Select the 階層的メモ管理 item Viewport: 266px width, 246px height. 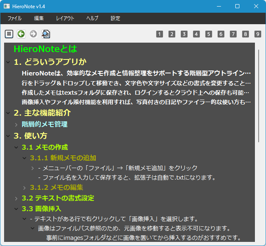coord(45,124)
